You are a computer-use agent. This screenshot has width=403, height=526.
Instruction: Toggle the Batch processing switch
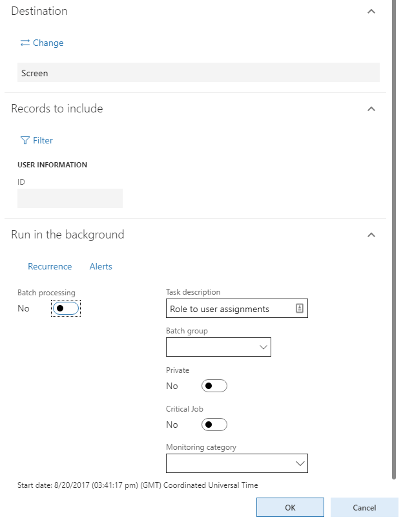[66, 308]
